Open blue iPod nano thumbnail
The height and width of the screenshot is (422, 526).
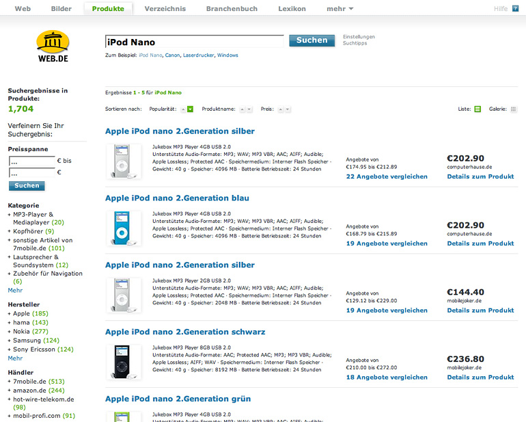coord(123,228)
